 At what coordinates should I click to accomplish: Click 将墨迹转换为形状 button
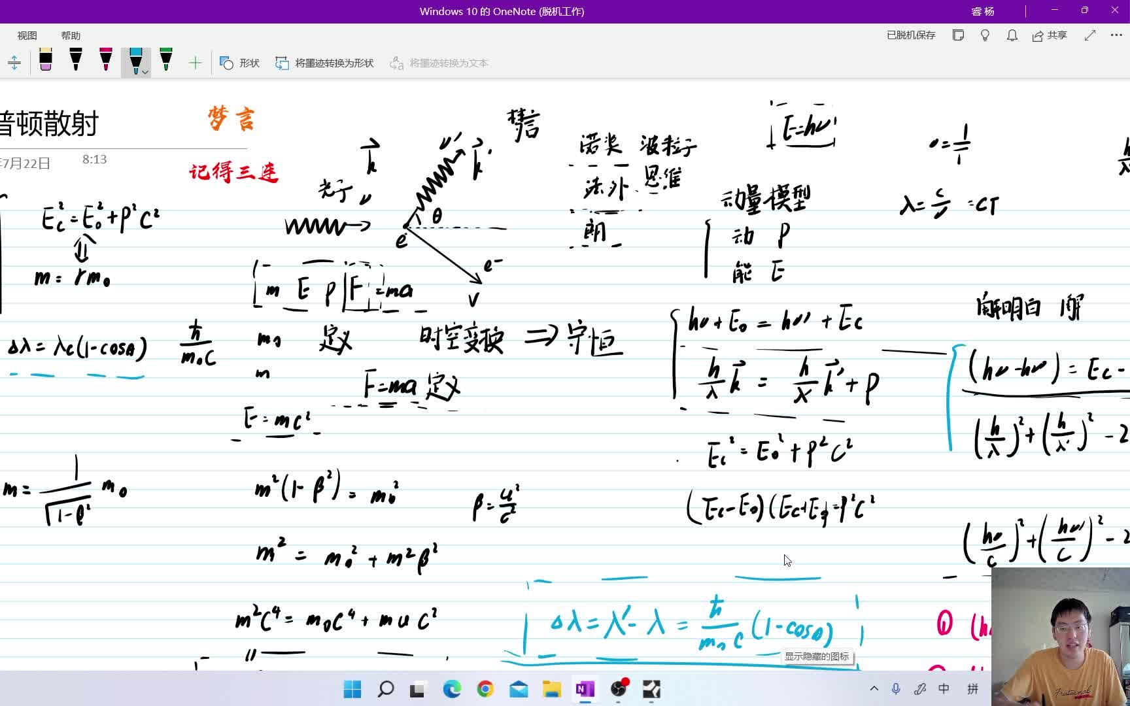pyautogui.click(x=324, y=63)
